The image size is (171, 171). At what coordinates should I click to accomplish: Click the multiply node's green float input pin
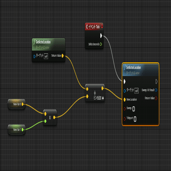pos(45,121)
